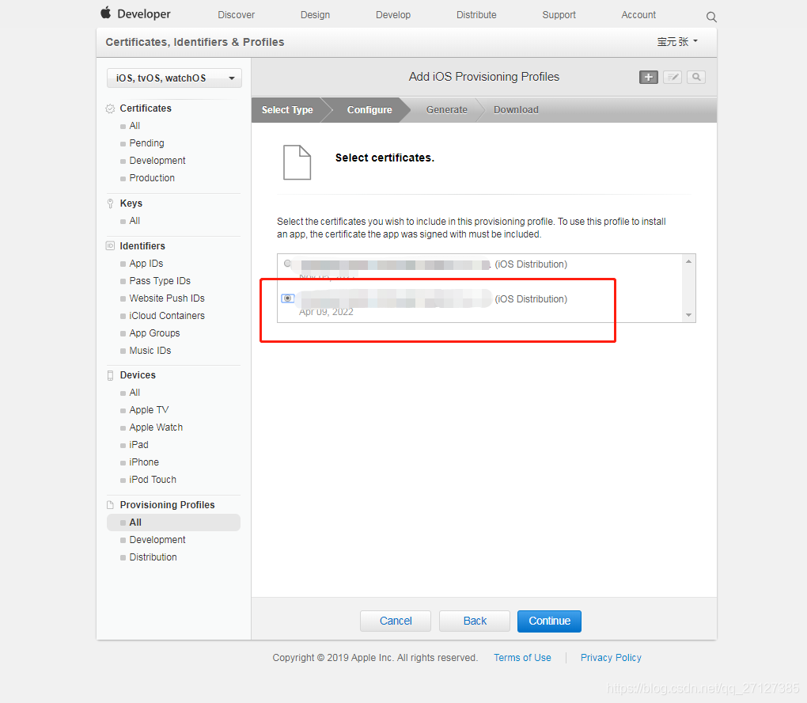The width and height of the screenshot is (807, 703).
Task: Open the Support menu
Action: (559, 15)
